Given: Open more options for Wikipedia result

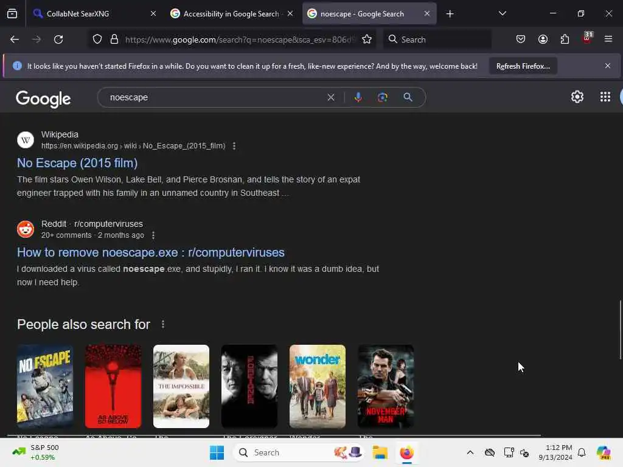Looking at the screenshot, I should point(234,146).
